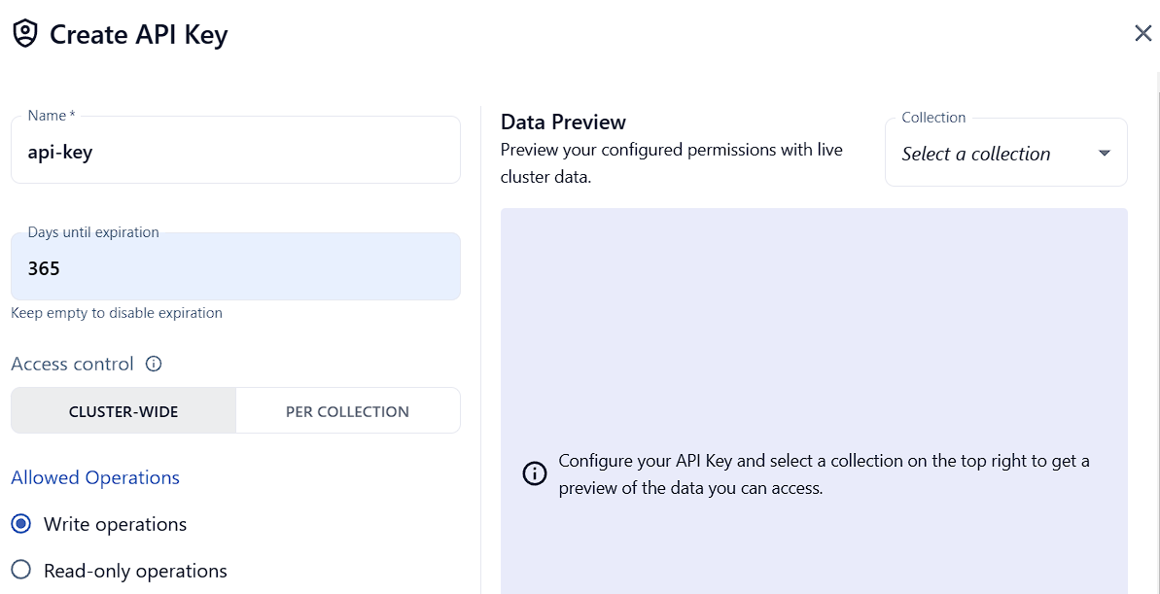Screen dimensions: 1160x594
Task: Close the Create API Key dialog
Action: [1142, 34]
